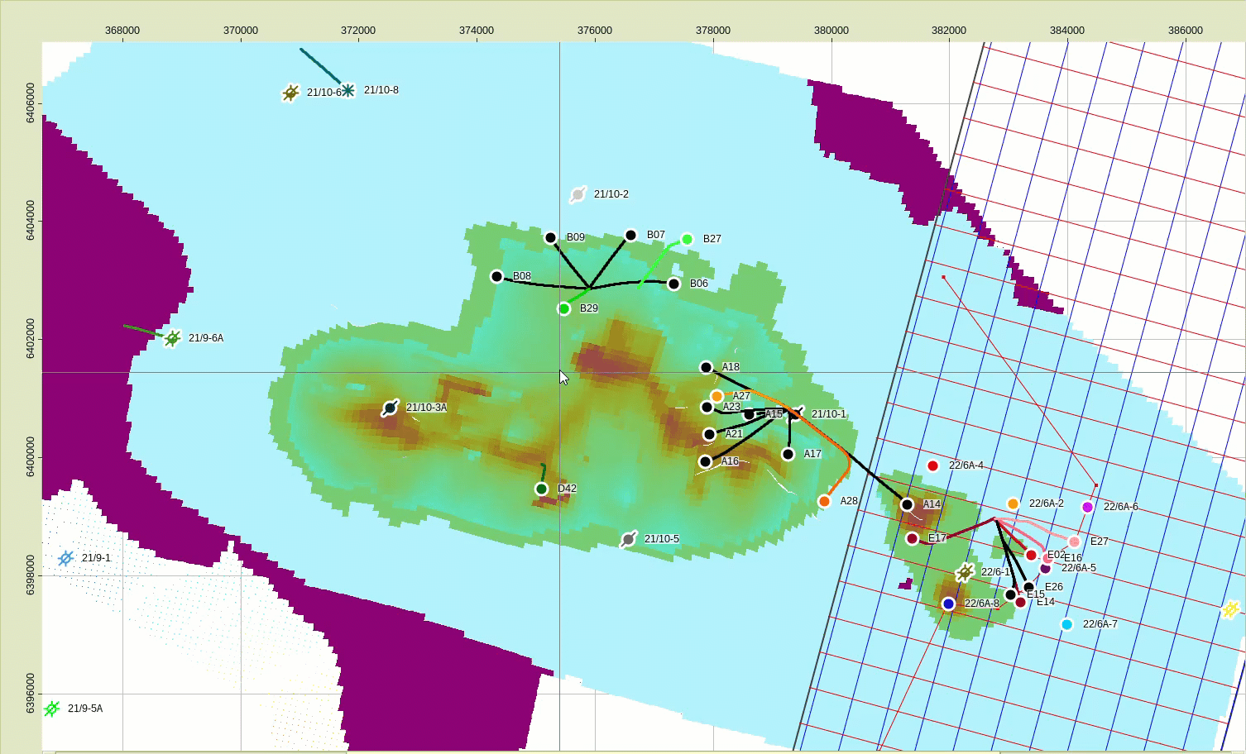Select well A17 marker

[788, 455]
